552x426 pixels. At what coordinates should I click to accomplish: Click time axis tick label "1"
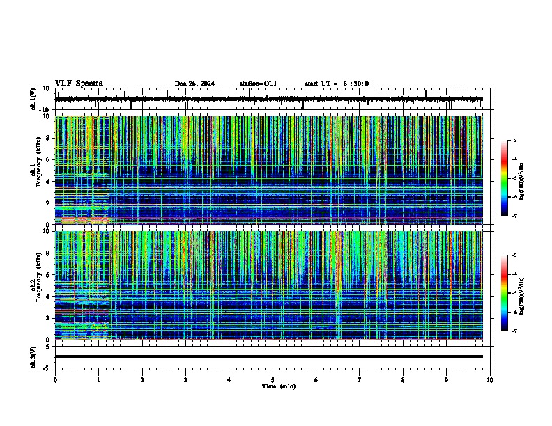click(x=98, y=380)
